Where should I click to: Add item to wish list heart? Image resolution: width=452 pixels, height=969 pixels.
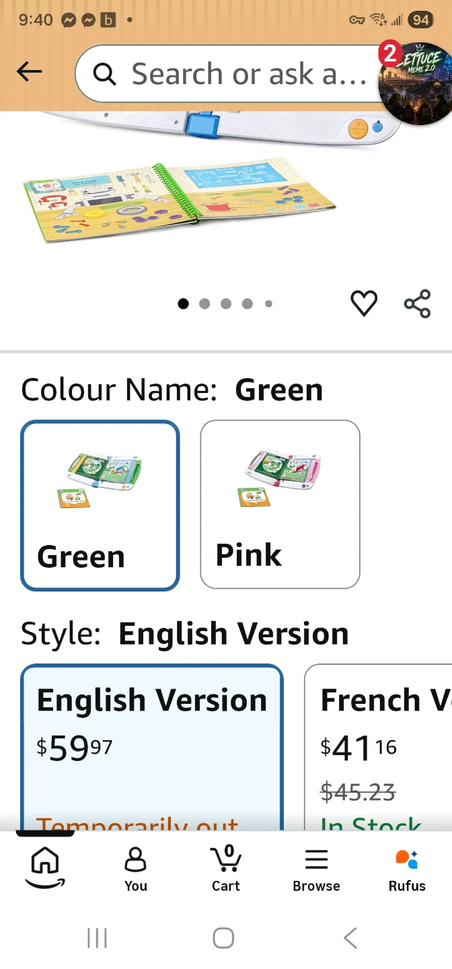(x=365, y=303)
